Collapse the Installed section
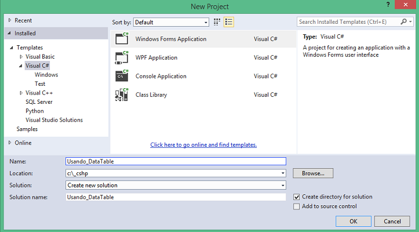This screenshot has width=419, height=232. point(9,33)
